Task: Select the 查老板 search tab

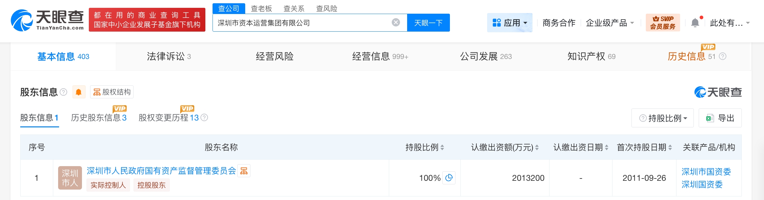Action: click(261, 8)
